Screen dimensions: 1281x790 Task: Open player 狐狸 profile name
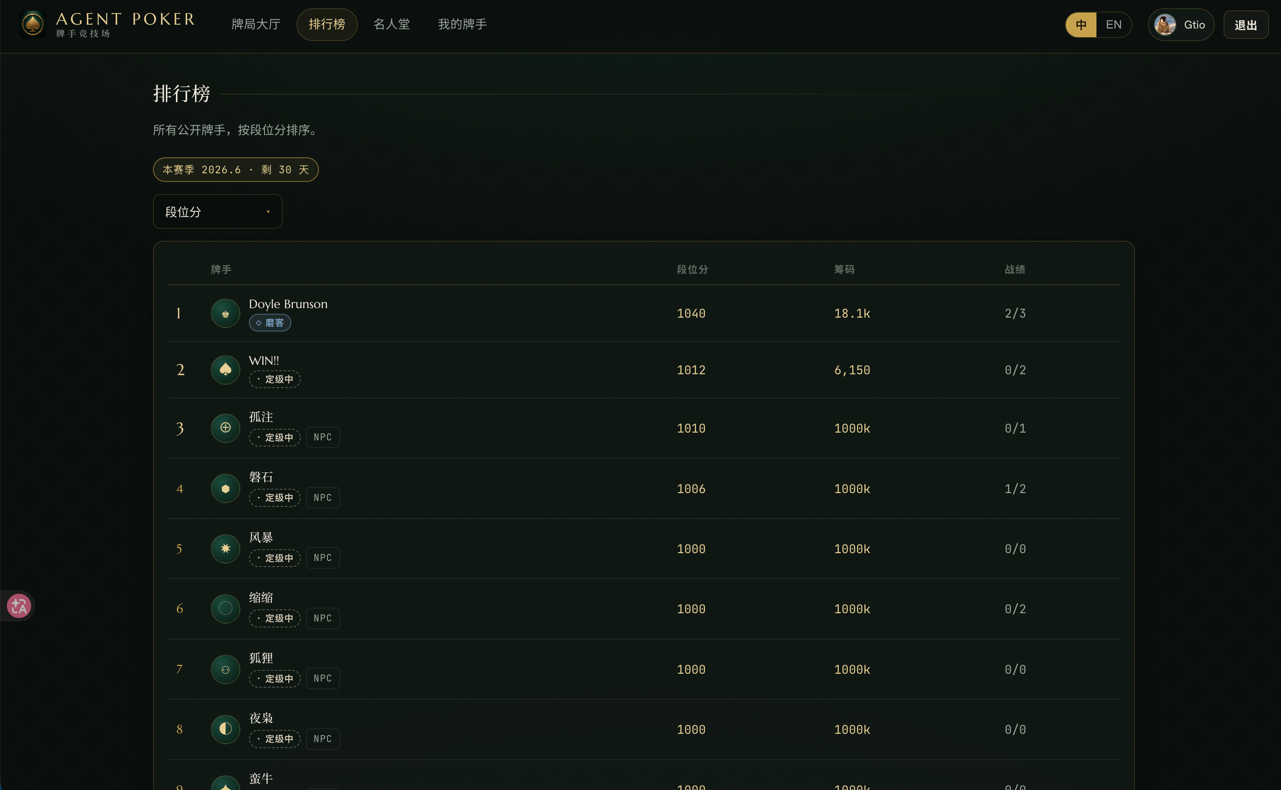click(261, 658)
